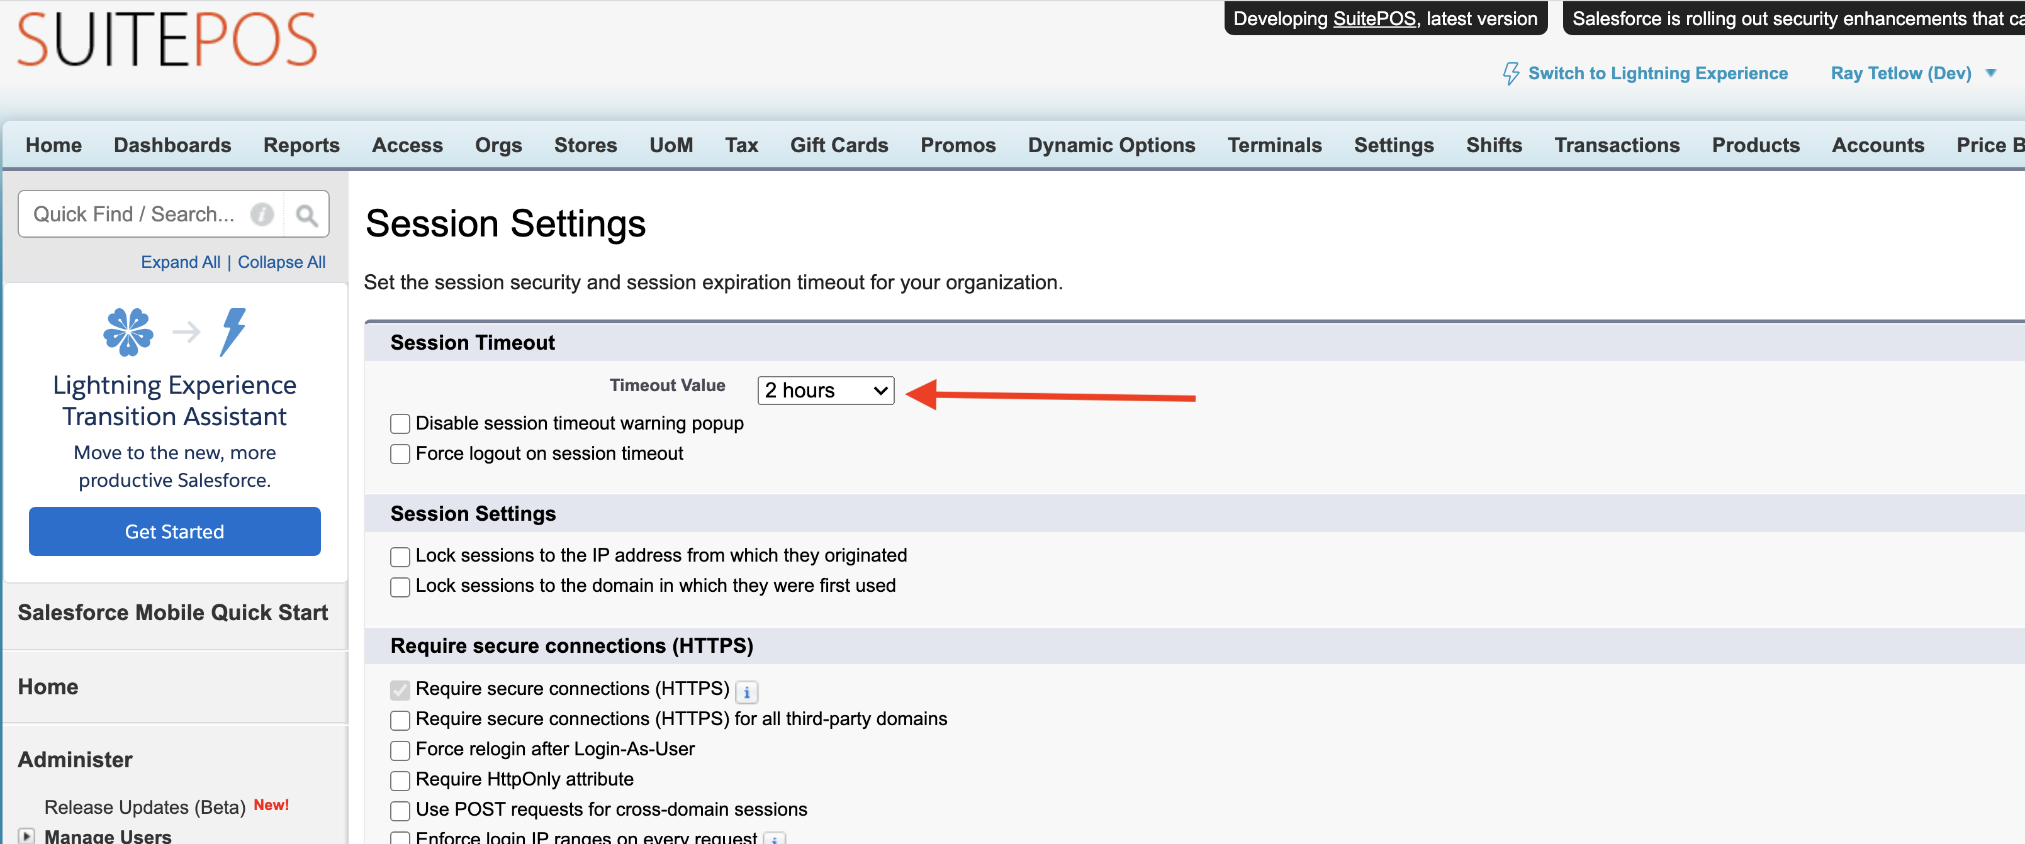Click the Salesforce Classic flower icon
The width and height of the screenshot is (2025, 844).
point(128,331)
